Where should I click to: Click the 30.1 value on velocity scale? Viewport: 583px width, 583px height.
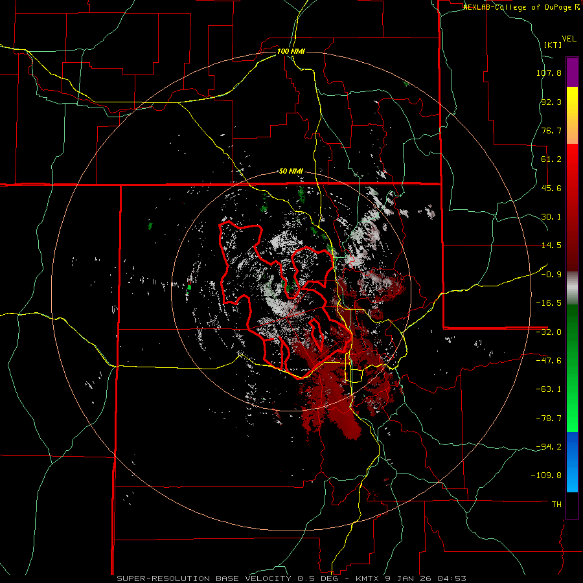tap(551, 217)
